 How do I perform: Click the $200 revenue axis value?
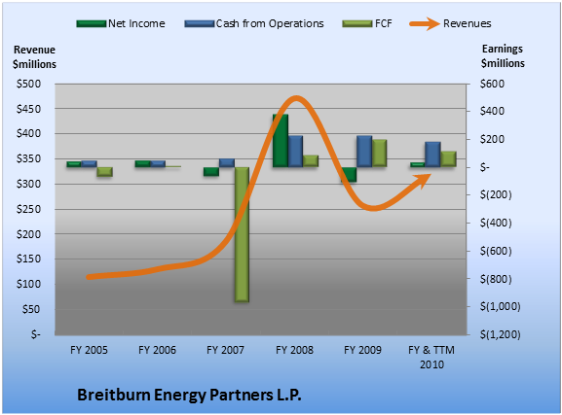pos(28,234)
